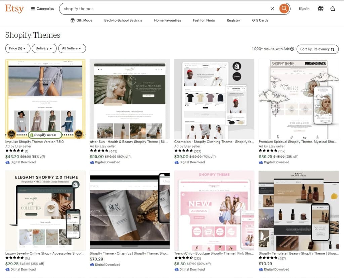Expand the Price ($) filter
Screen dimensions: 344x278
click(17, 48)
